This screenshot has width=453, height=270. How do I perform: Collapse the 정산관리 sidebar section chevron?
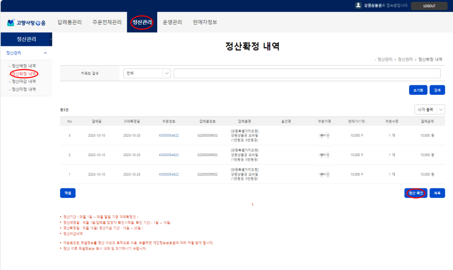coord(45,53)
